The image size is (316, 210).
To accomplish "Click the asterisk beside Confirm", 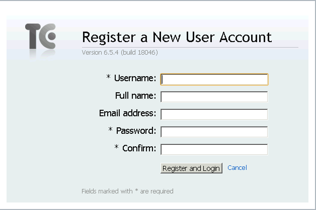I will tap(116, 148).
